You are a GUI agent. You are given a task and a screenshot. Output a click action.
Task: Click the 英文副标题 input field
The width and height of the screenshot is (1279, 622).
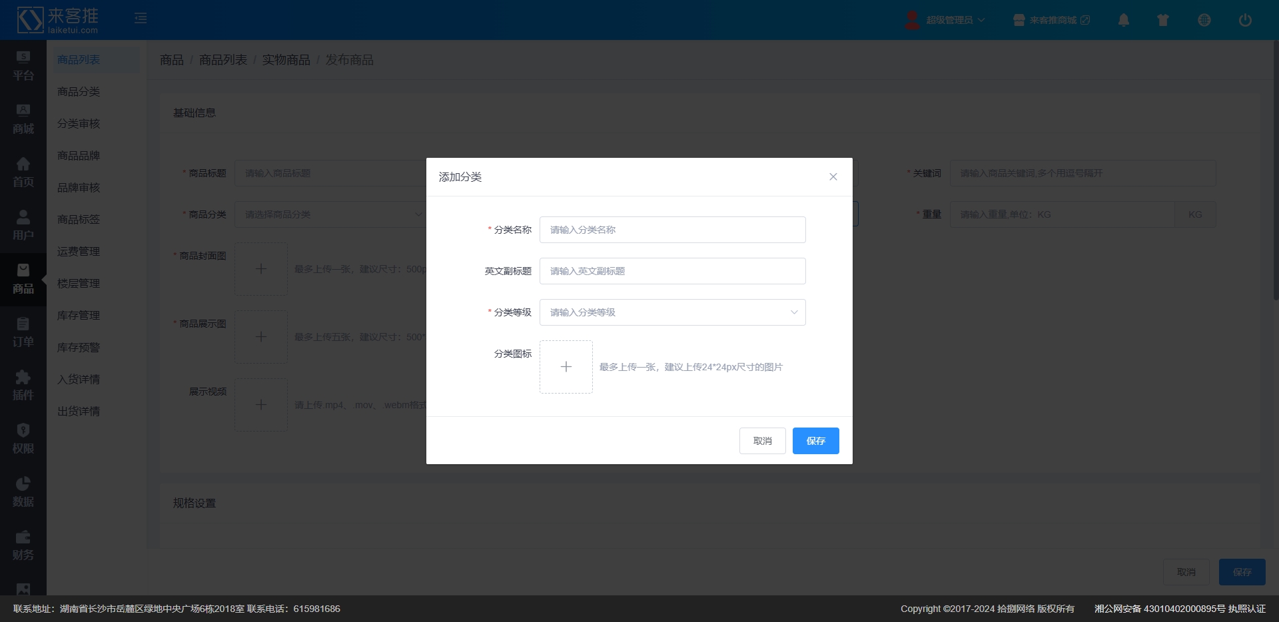[x=672, y=271]
